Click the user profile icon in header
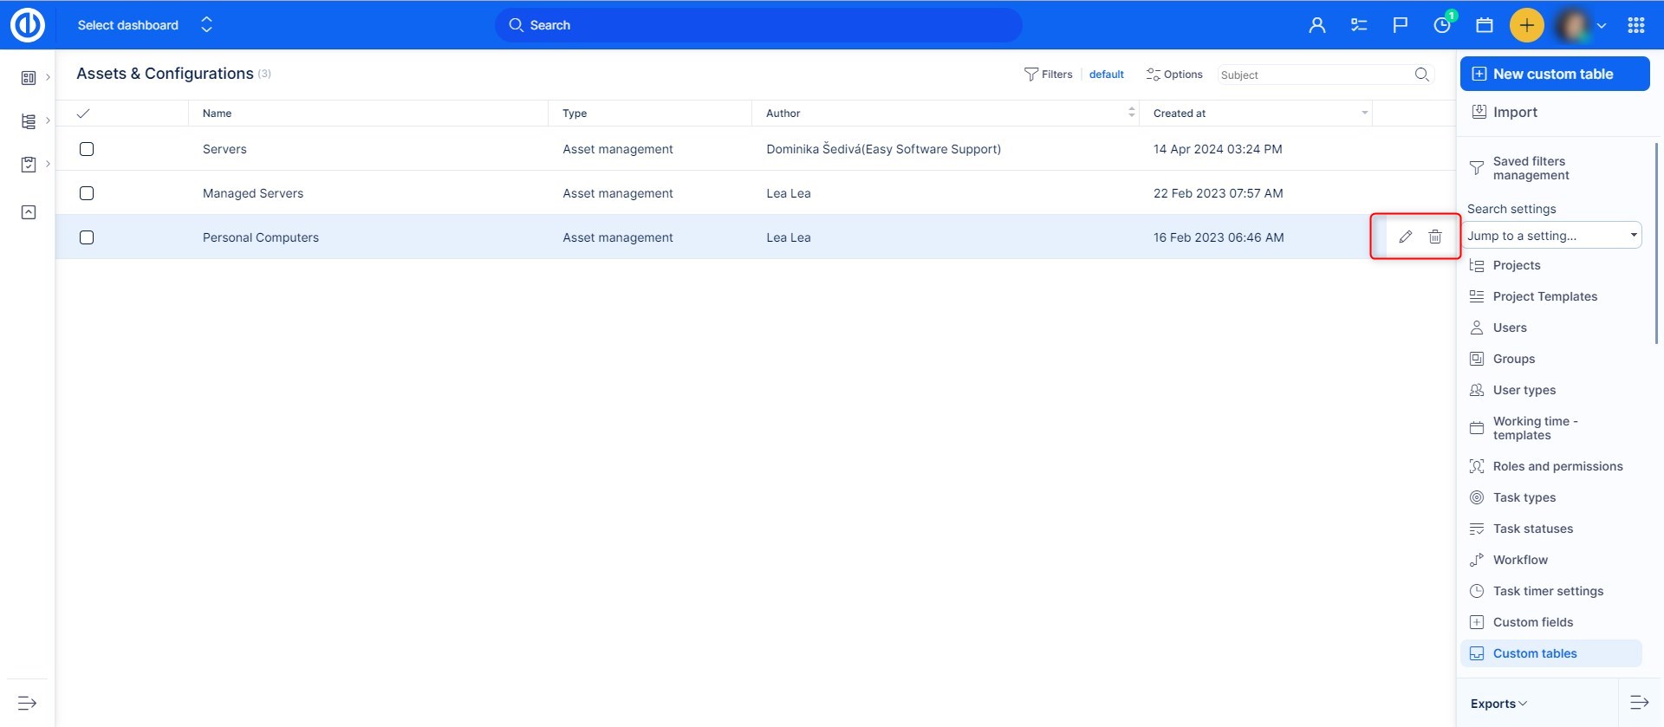 pyautogui.click(x=1316, y=25)
